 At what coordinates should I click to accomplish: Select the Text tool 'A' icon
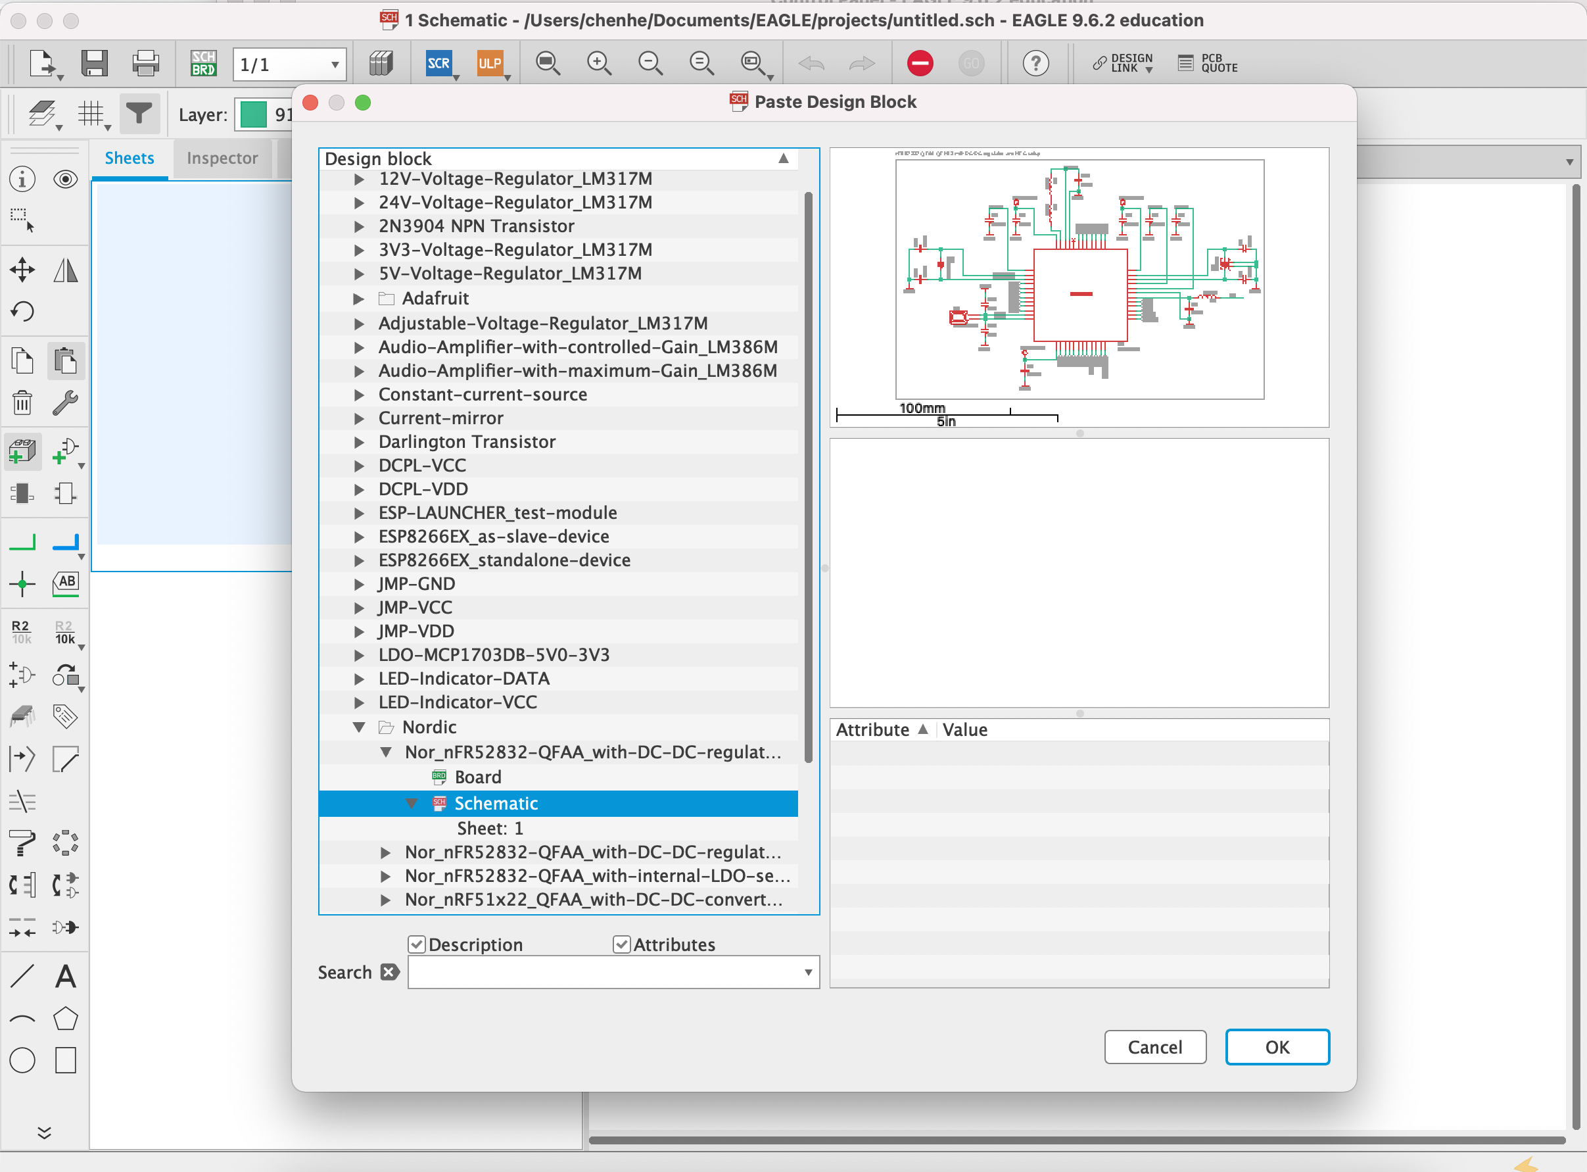click(x=65, y=977)
